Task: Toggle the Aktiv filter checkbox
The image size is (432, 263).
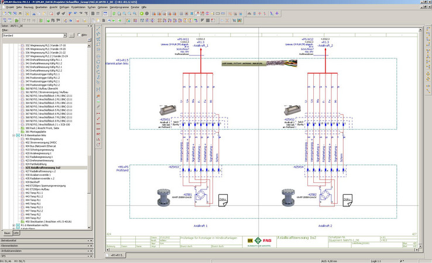Action: point(79,35)
